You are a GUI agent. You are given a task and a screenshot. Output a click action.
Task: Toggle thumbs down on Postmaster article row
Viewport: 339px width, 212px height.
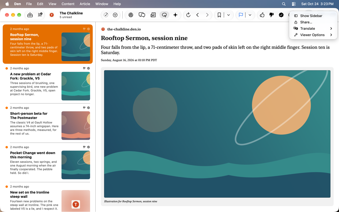click(84, 108)
